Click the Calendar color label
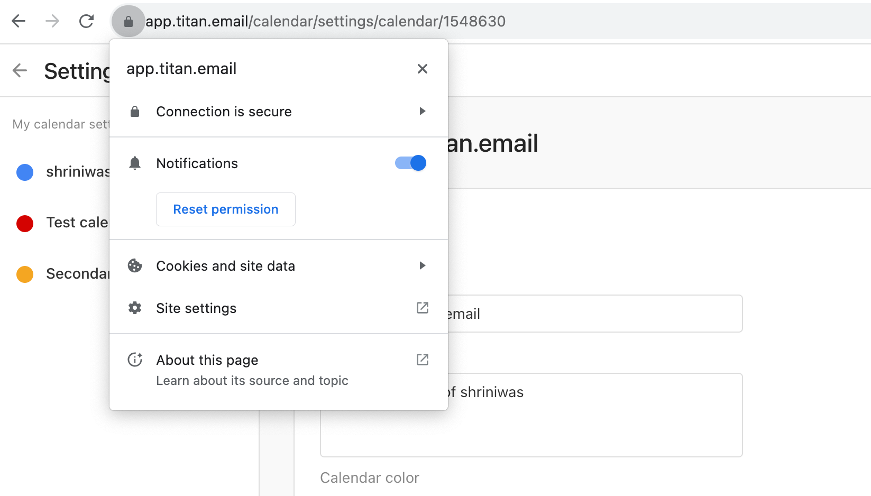 pos(370,478)
